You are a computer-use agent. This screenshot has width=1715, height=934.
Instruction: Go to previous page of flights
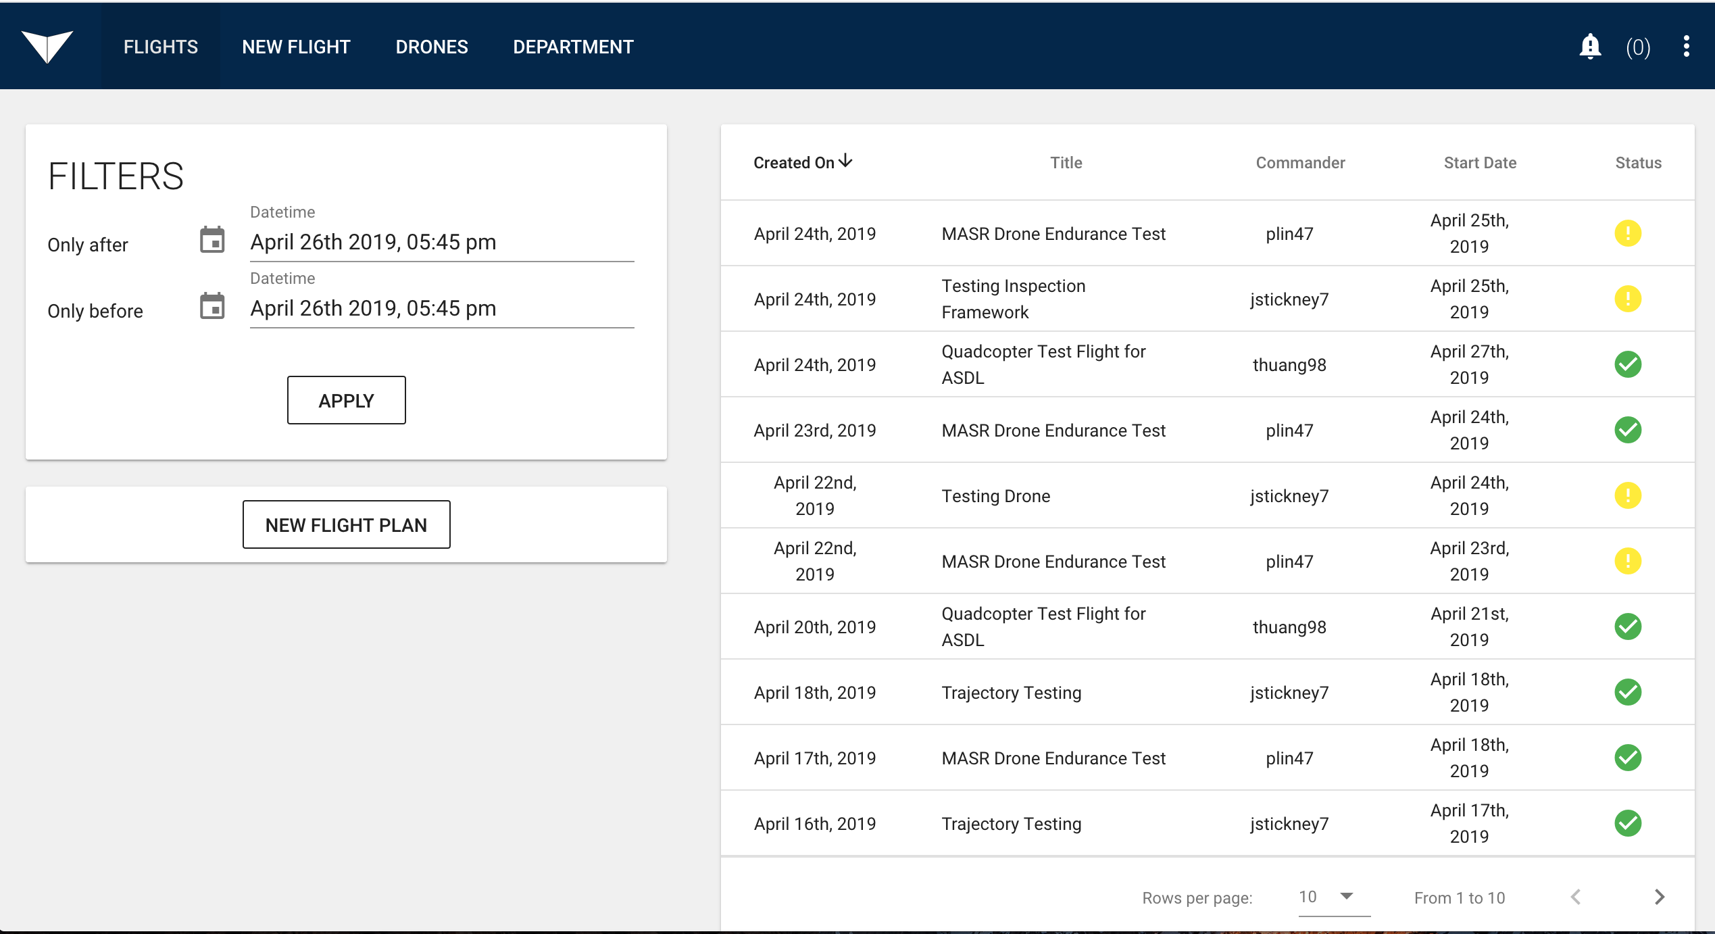tap(1576, 897)
